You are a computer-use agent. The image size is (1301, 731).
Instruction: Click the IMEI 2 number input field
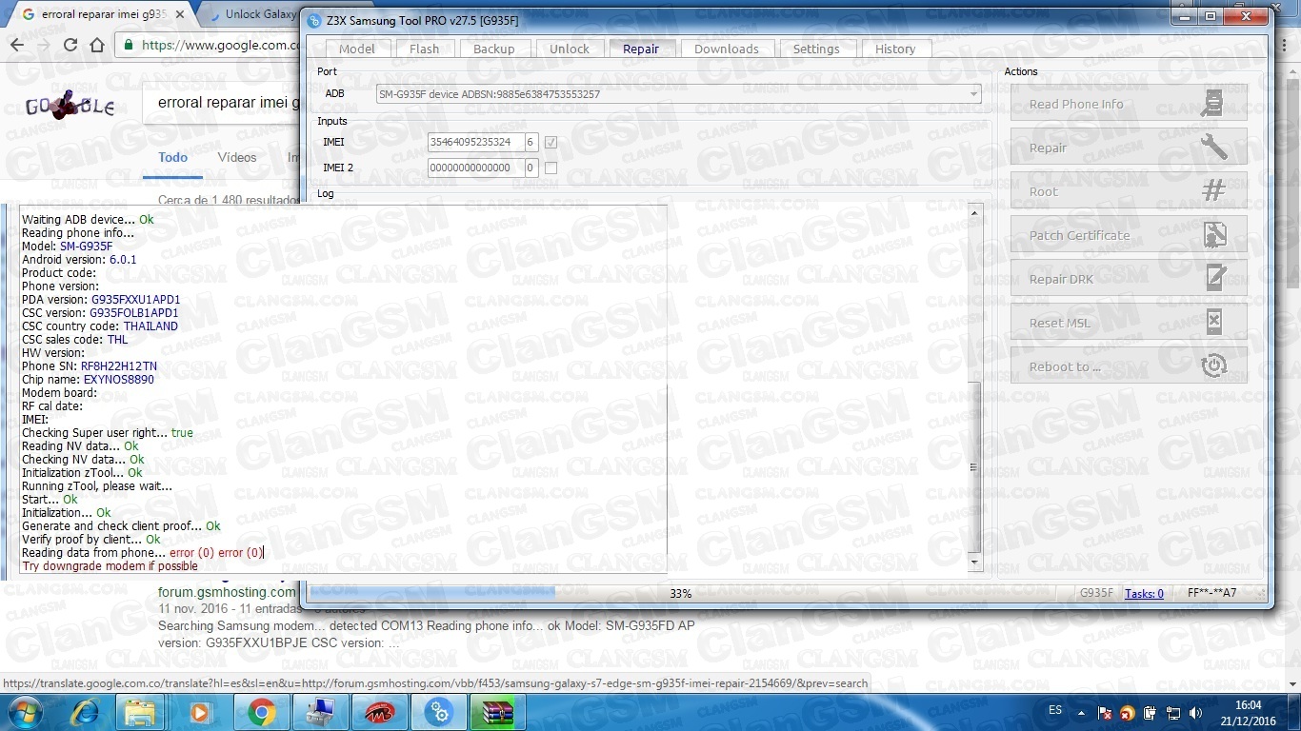click(474, 168)
